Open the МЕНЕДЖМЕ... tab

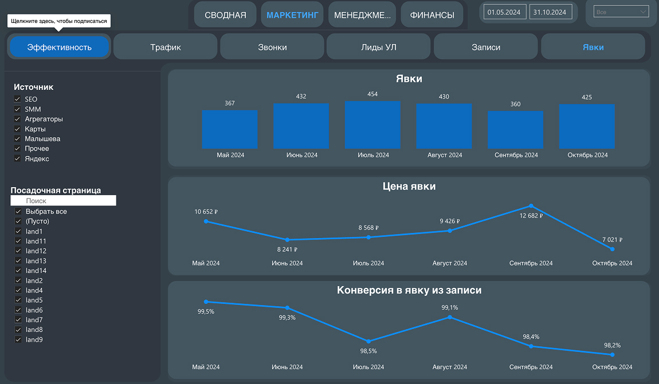pos(362,15)
